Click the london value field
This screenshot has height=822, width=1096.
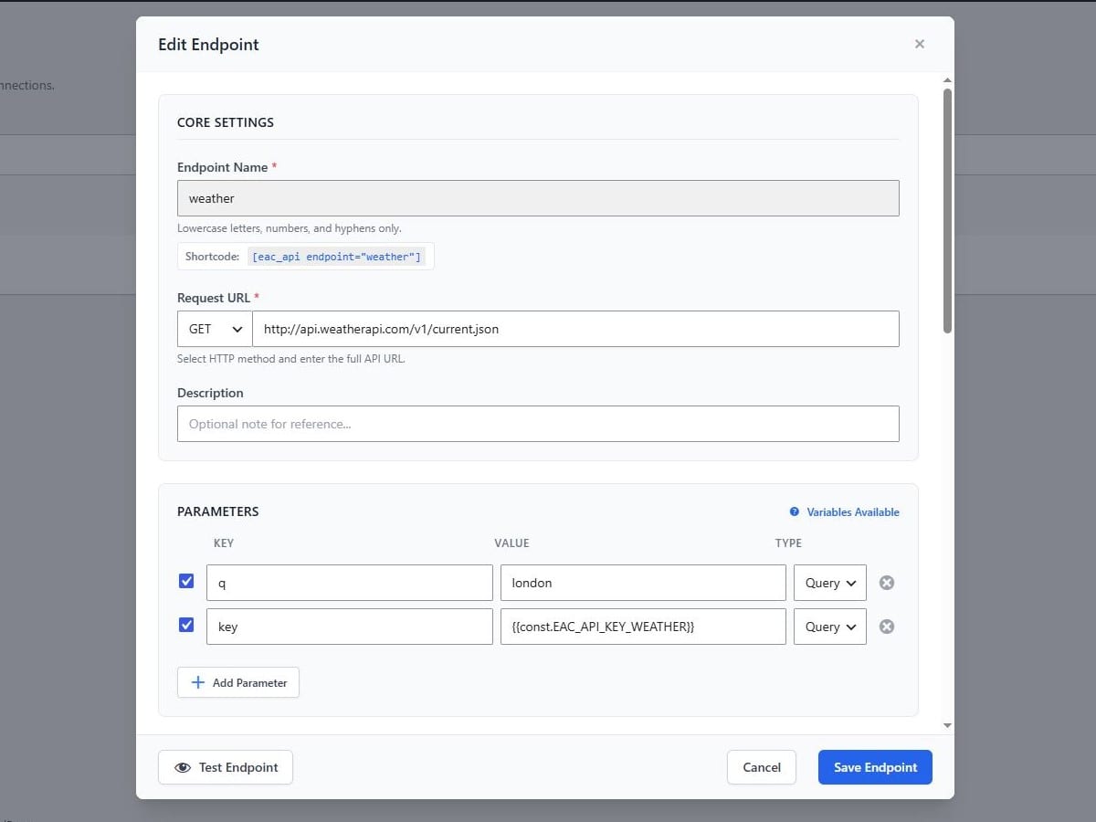643,583
